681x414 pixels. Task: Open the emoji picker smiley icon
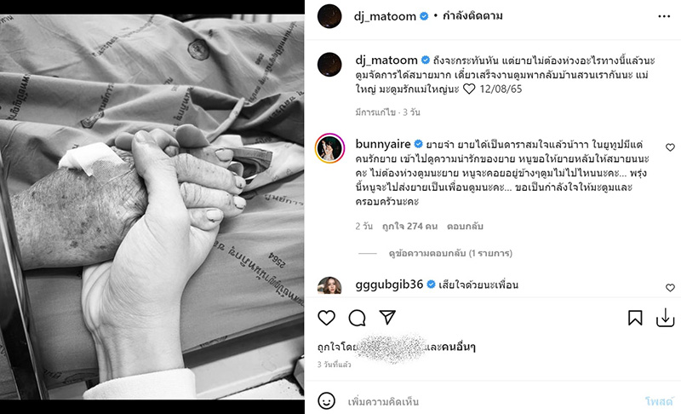tap(326, 400)
